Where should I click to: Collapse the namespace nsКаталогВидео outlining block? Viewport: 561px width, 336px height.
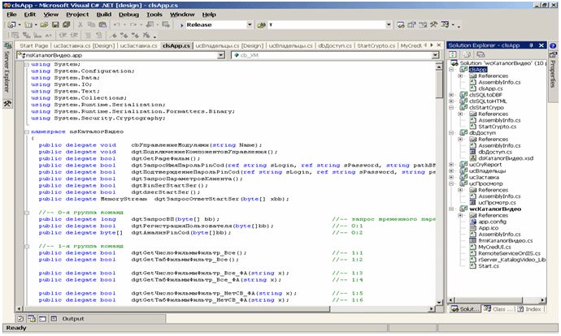[27, 131]
